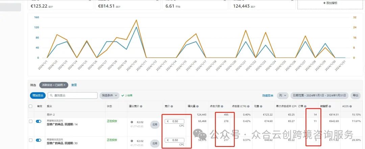Sort by the 受众 column header
This screenshot has width=365, height=149.
pos(49,106)
